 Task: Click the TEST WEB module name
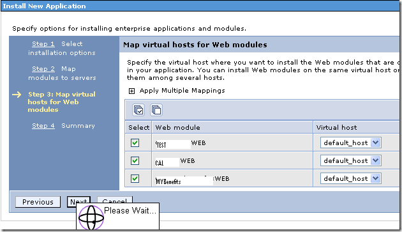[x=181, y=144]
